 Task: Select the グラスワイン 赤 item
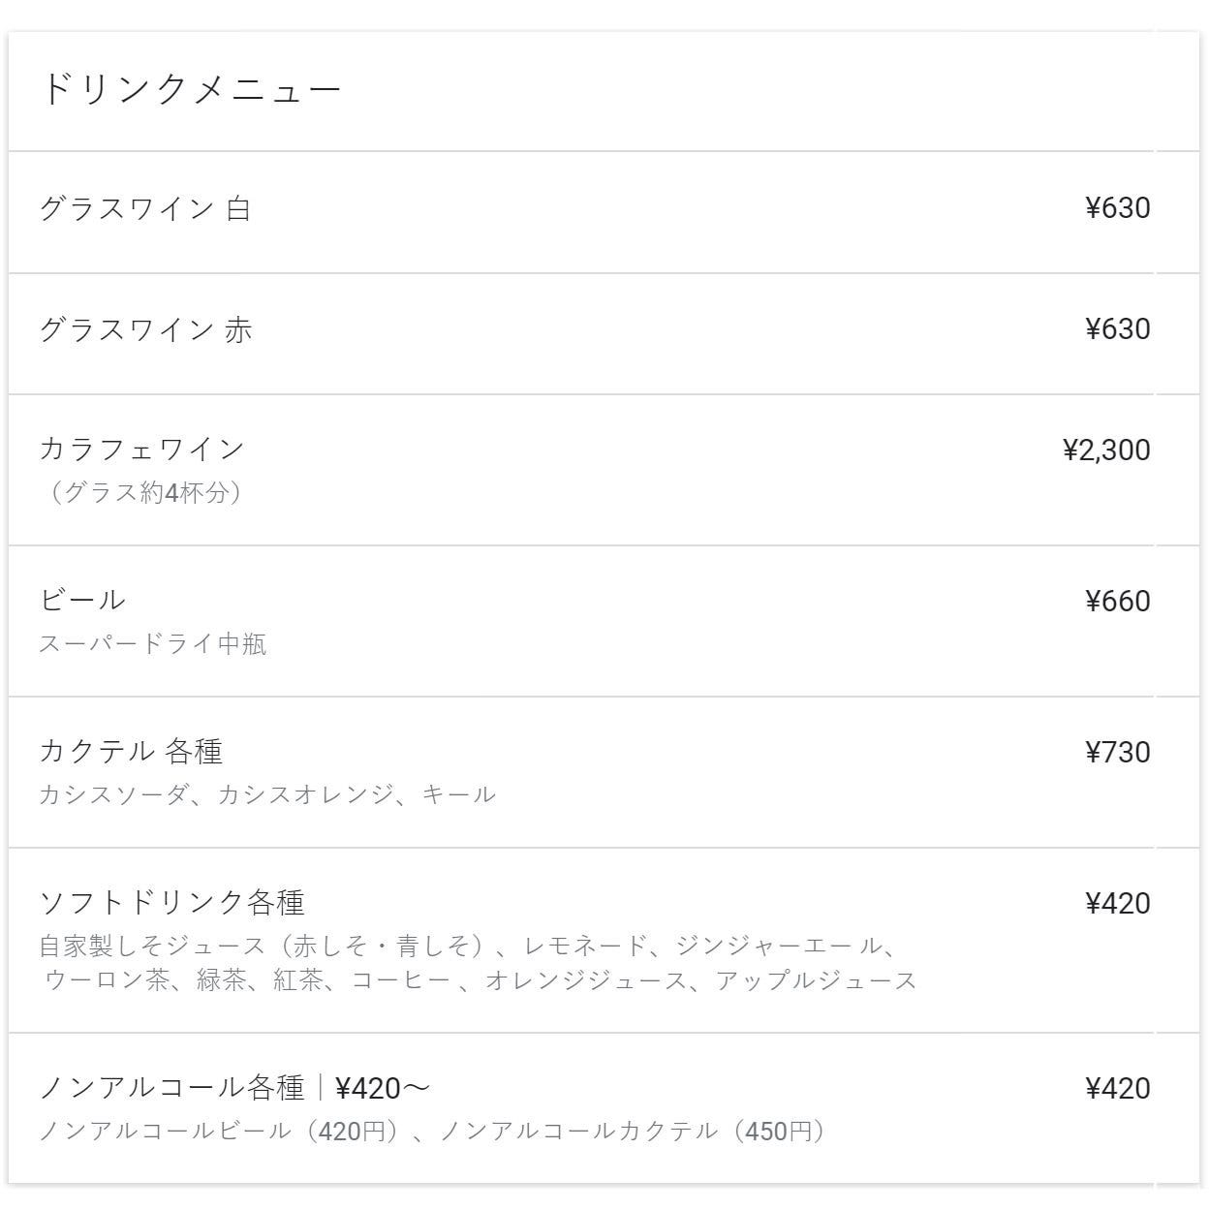145,329
